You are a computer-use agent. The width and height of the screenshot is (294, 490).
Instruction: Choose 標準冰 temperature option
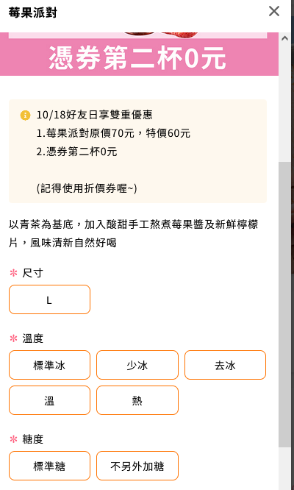50,365
